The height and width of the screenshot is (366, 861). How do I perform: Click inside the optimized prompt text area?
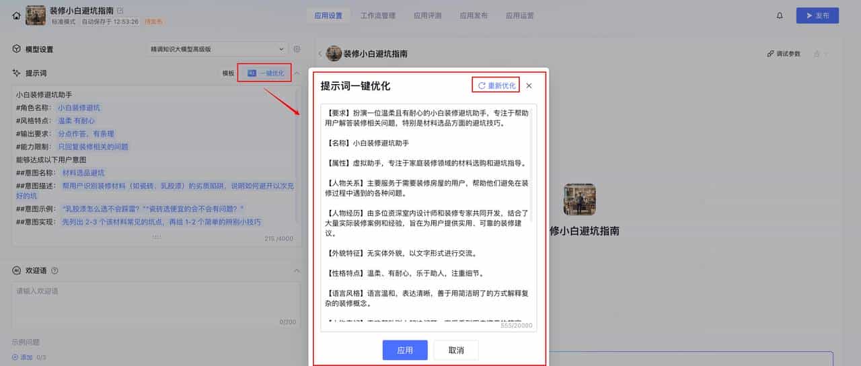pos(428,217)
